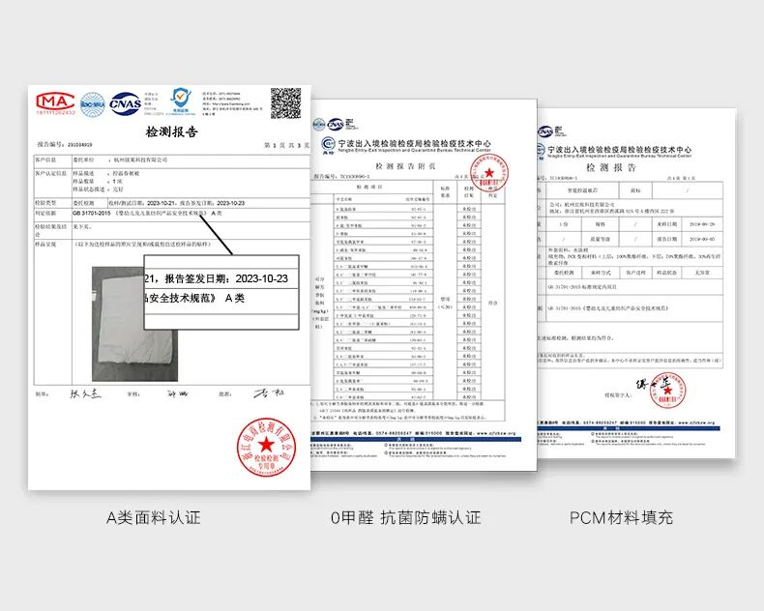The image size is (764, 611).
Task: Click the blue footer bar on right report
Action: coord(628,428)
